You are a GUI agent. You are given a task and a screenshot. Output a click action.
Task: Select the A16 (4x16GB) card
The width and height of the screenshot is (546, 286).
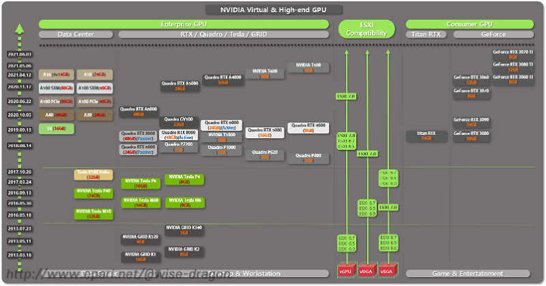pyautogui.click(x=57, y=75)
